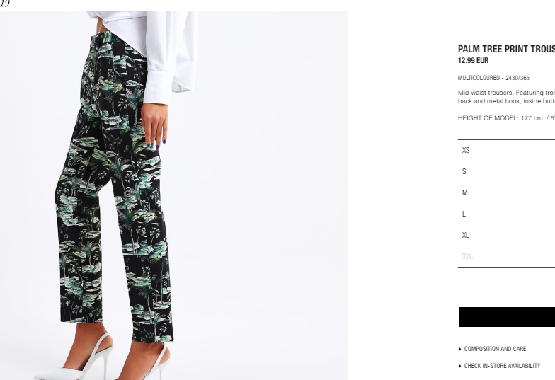Viewport: 555px width, 380px height.
Task: Click the black add-to-basket button
Action: coord(507,317)
